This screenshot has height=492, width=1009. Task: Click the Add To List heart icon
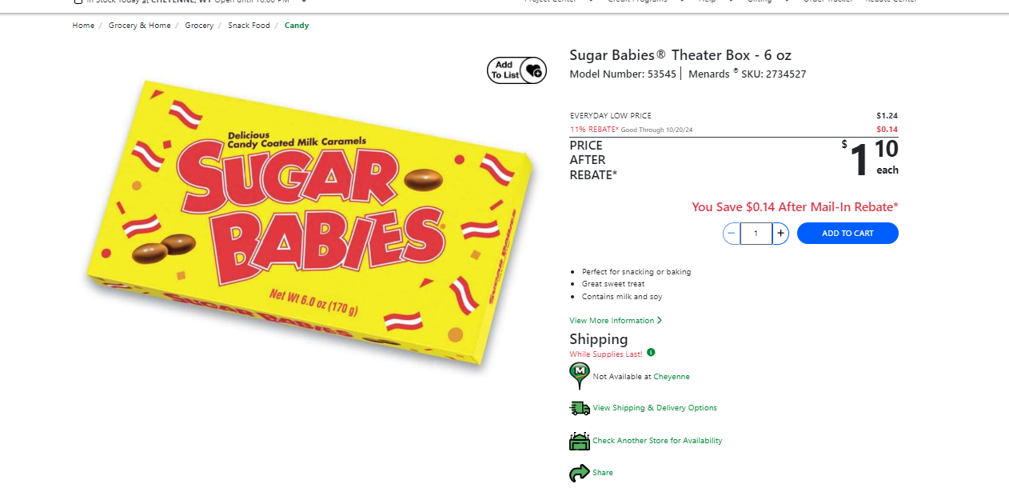(x=517, y=70)
